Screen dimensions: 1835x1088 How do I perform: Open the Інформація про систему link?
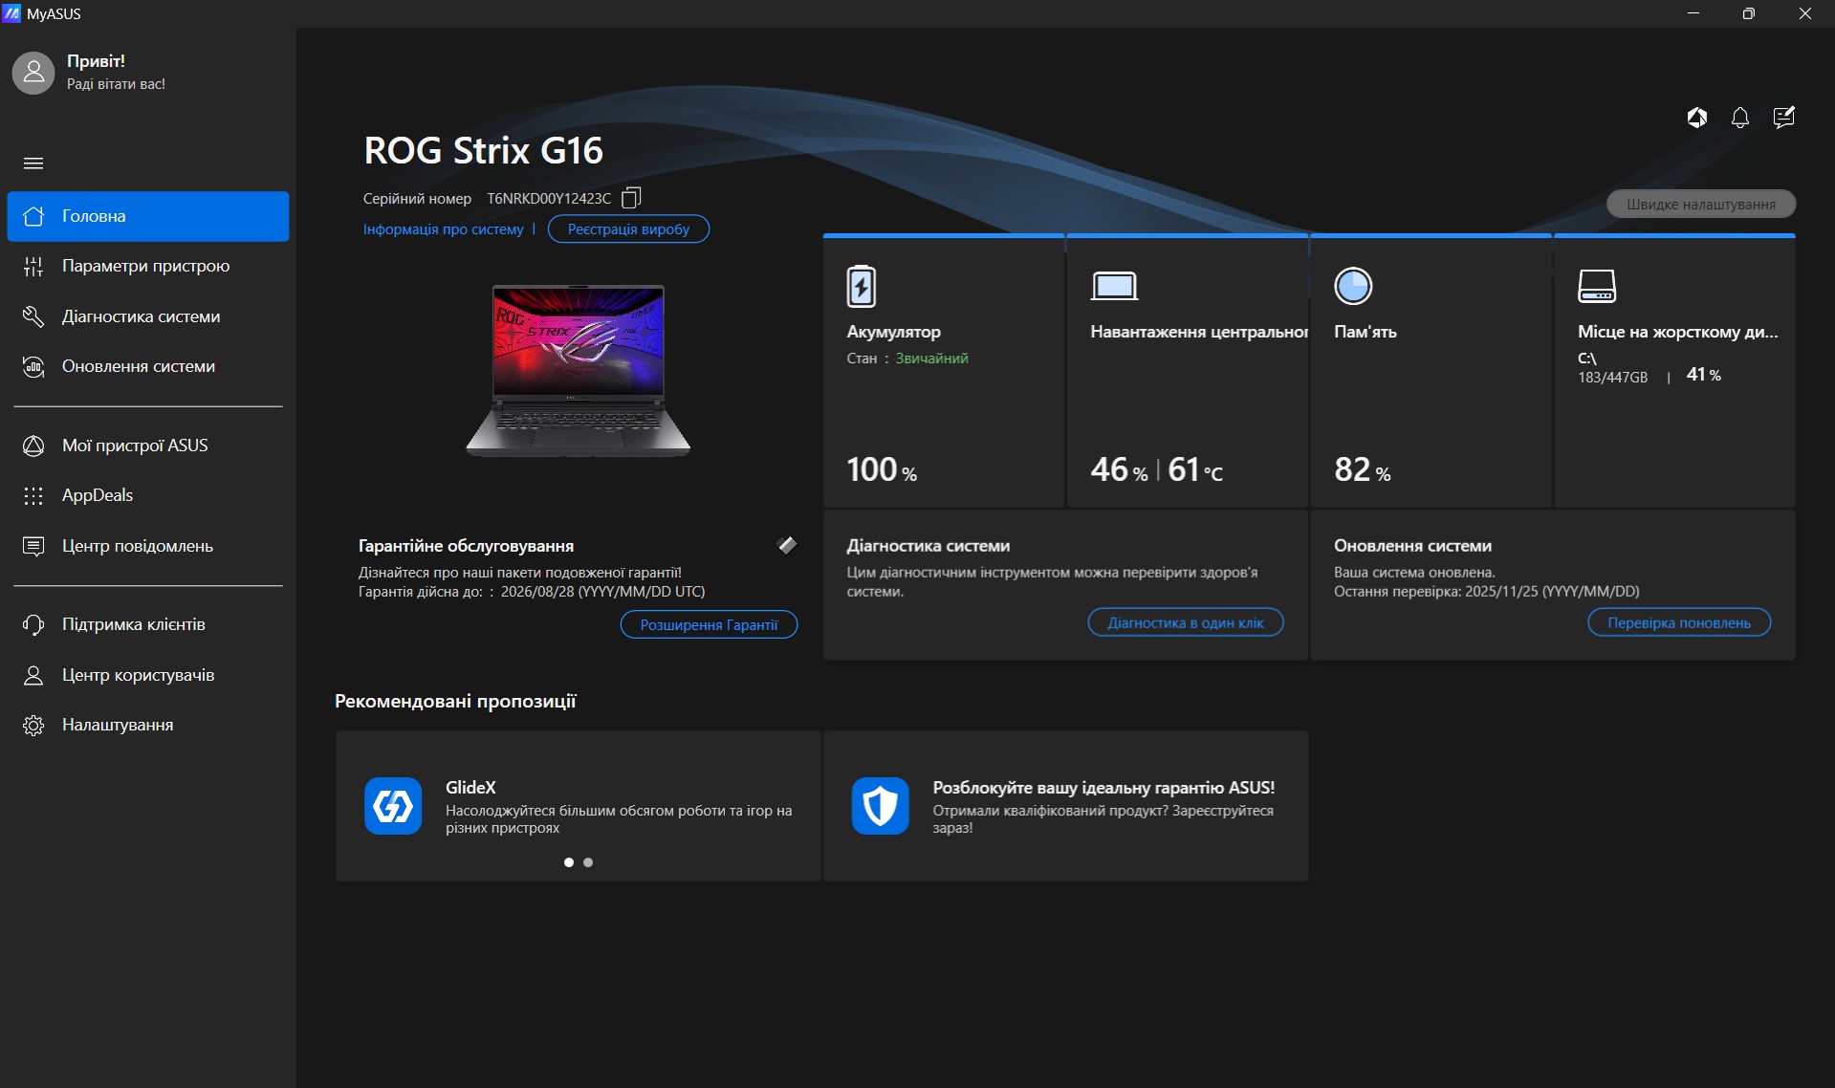click(x=443, y=229)
